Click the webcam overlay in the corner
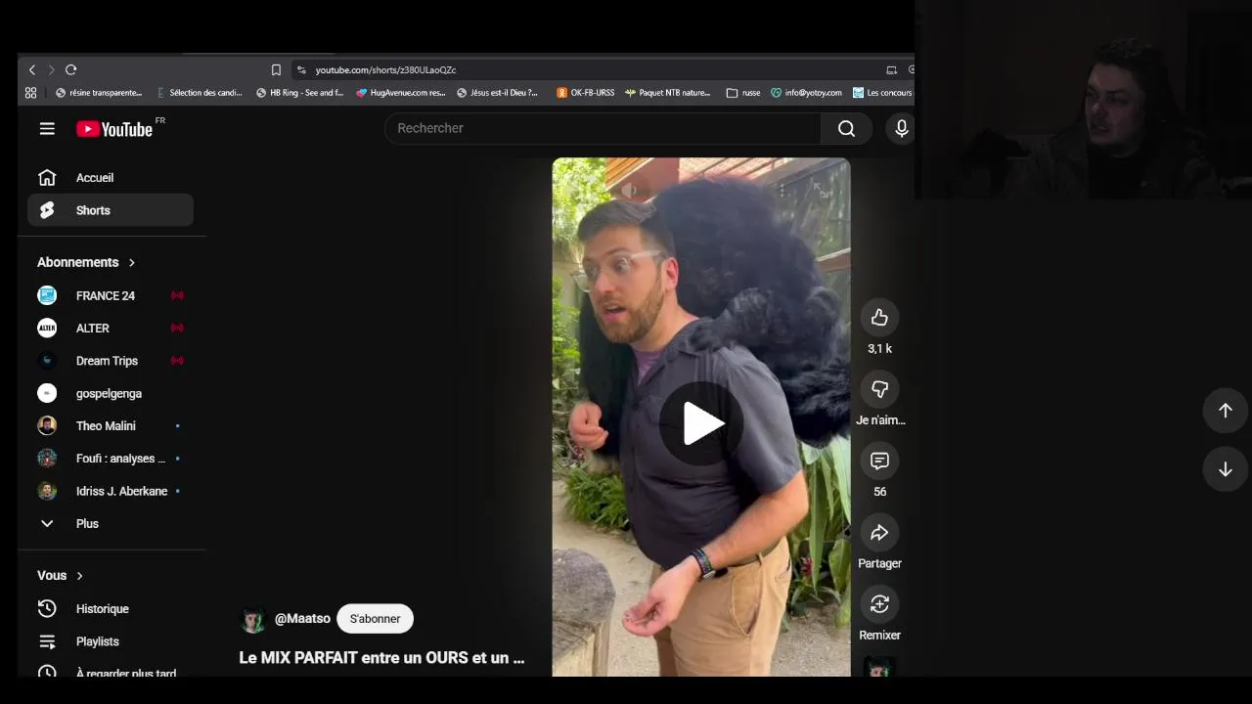The image size is (1252, 704). coord(1084,100)
